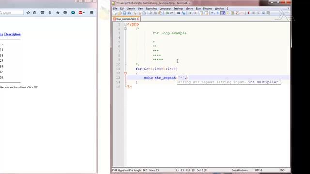The width and height of the screenshot is (310, 174).
Task: Open the Run menu in Notepad++
Action: click(198, 9)
